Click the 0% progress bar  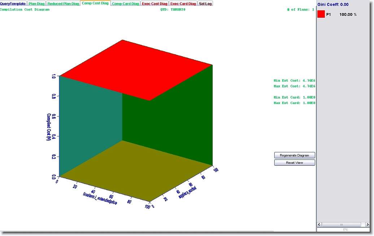pos(345,230)
